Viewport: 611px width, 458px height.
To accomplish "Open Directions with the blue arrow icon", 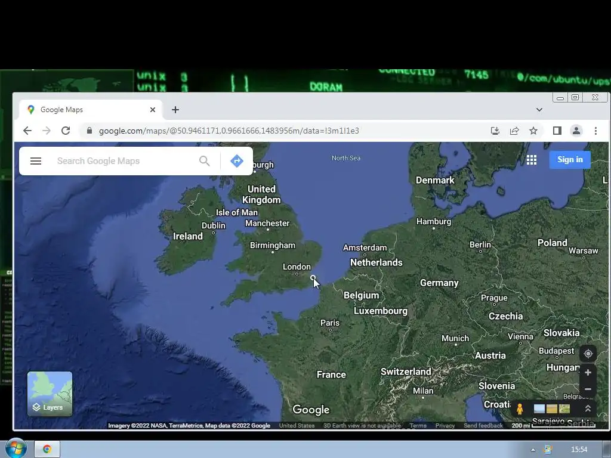I will pyautogui.click(x=237, y=161).
